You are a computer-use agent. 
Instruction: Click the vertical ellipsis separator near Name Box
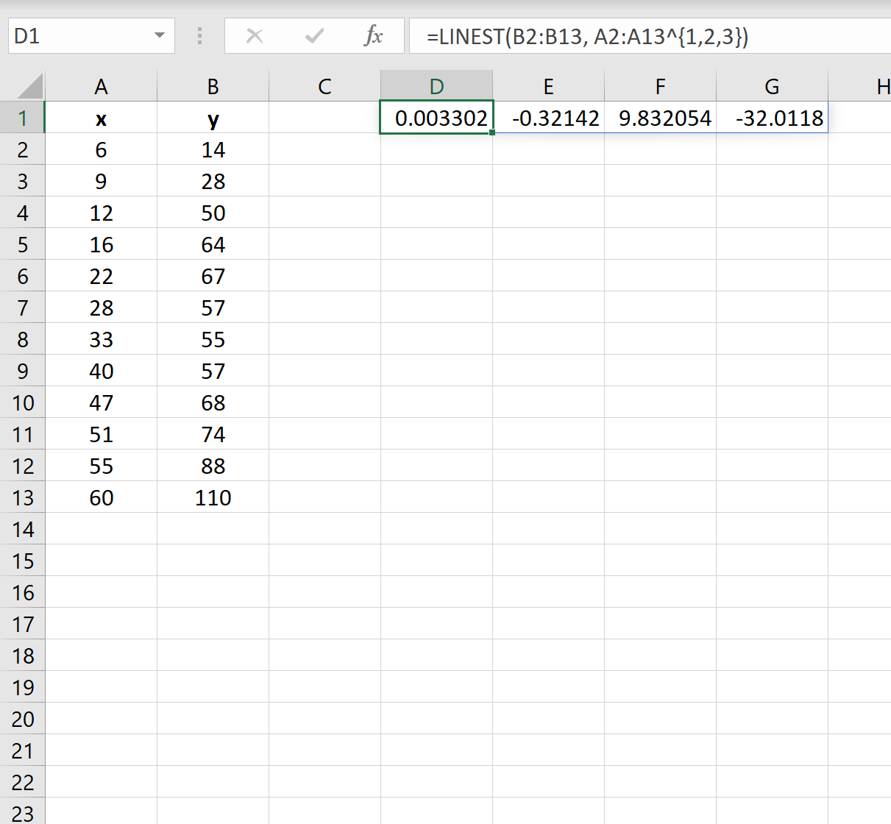tap(199, 36)
